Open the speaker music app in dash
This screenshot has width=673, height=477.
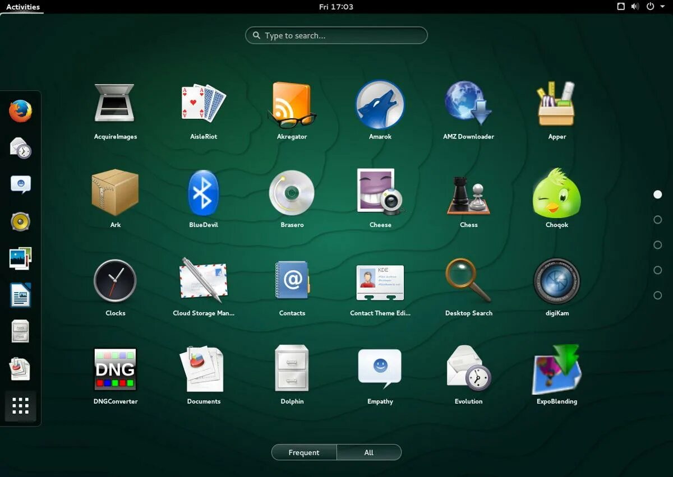point(20,222)
